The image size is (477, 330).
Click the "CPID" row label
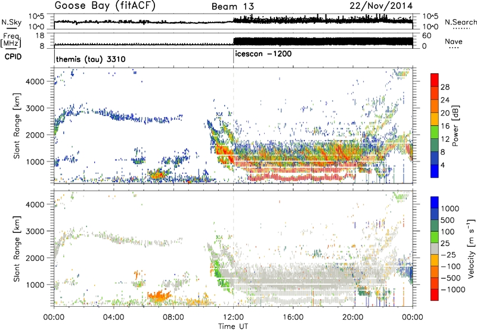[13, 57]
